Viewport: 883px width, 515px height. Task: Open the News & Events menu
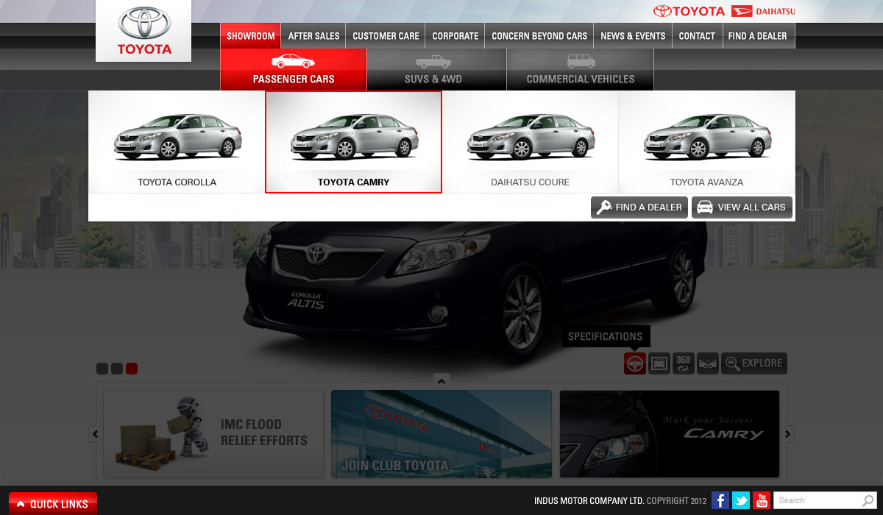633,35
